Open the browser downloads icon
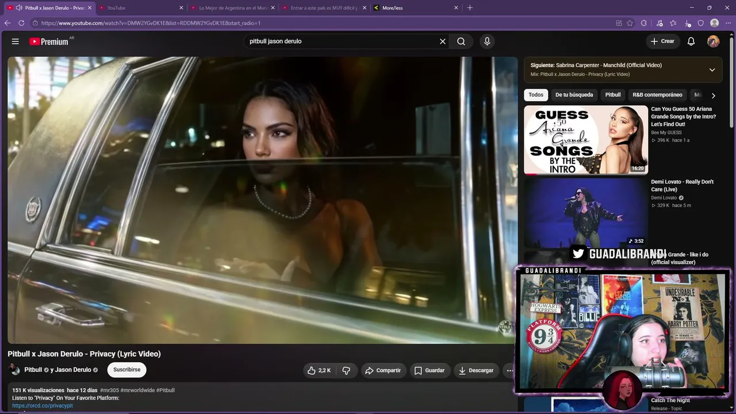 click(688, 23)
